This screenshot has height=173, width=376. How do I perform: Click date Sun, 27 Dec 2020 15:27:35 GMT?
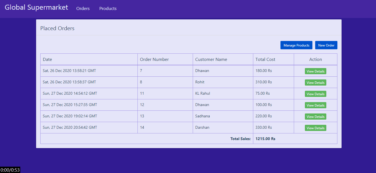(x=70, y=105)
